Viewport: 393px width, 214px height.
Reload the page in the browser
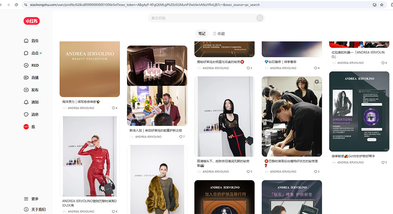tap(16, 5)
